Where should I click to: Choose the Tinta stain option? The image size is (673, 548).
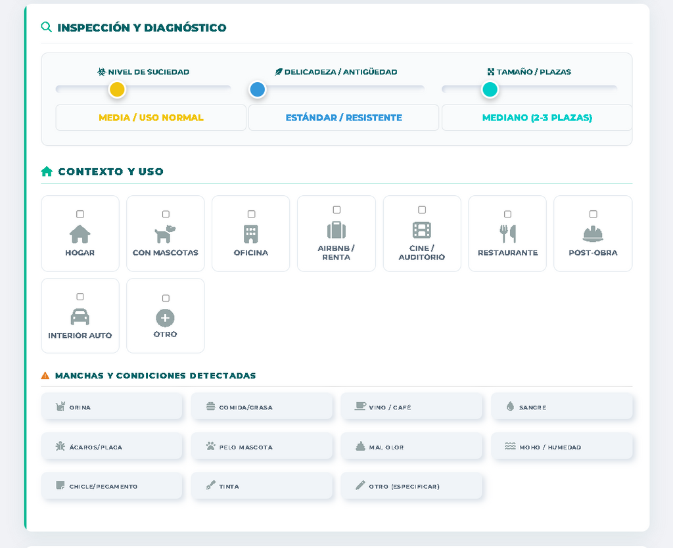point(262,486)
